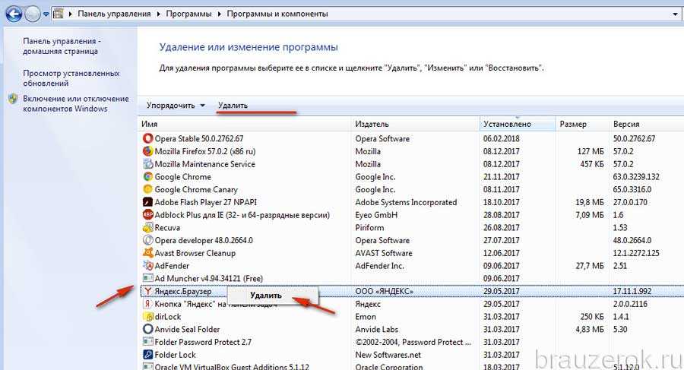684x370 pixels.
Task: Select Mozilla Firefox 57.0.2 (x86 ru) entry
Action: pos(205,151)
